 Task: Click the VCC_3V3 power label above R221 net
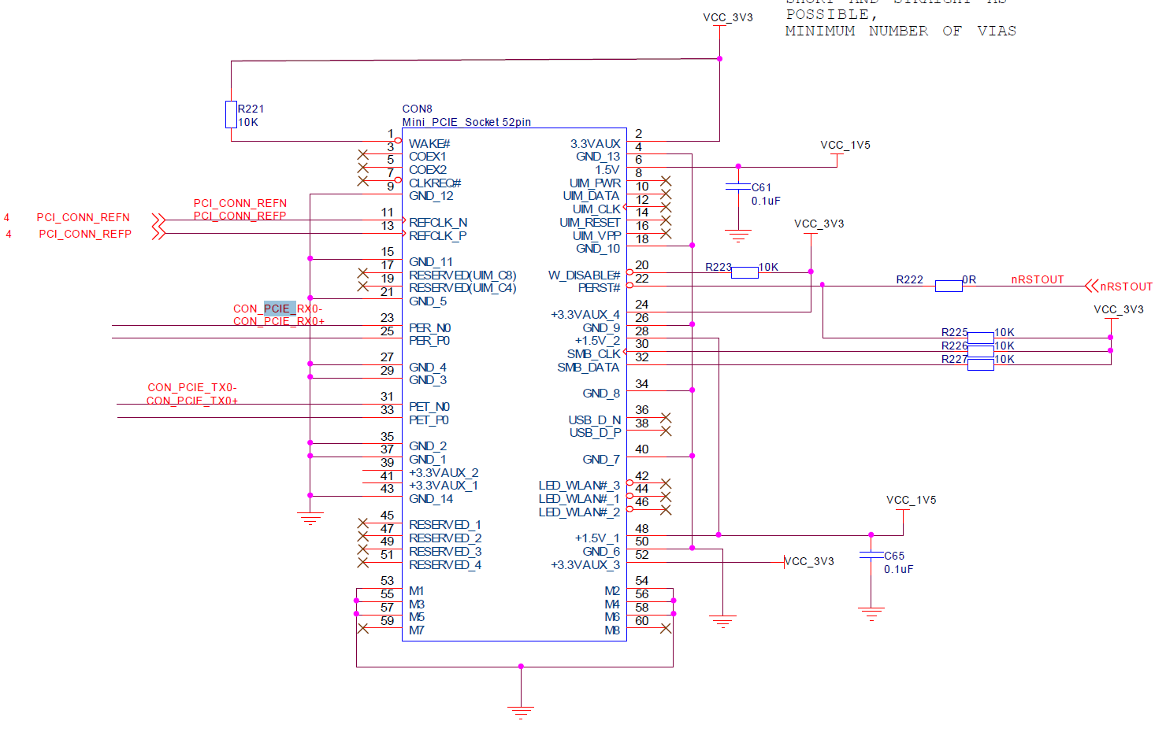click(x=728, y=17)
